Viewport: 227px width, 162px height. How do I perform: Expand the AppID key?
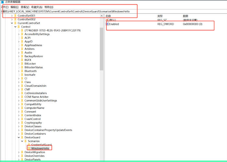[x=19, y=41]
